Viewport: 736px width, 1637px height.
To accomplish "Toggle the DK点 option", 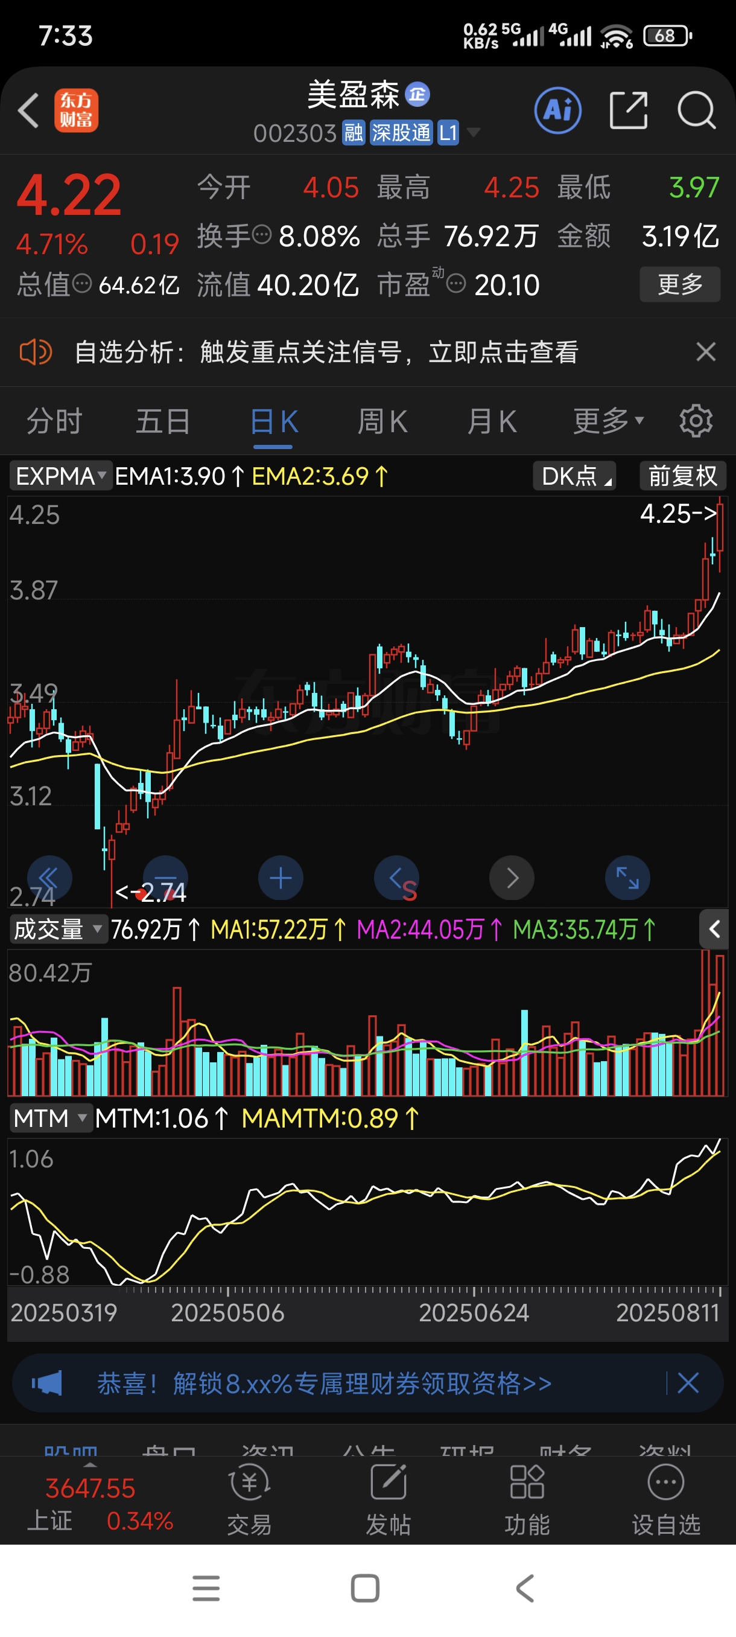I will (x=575, y=476).
